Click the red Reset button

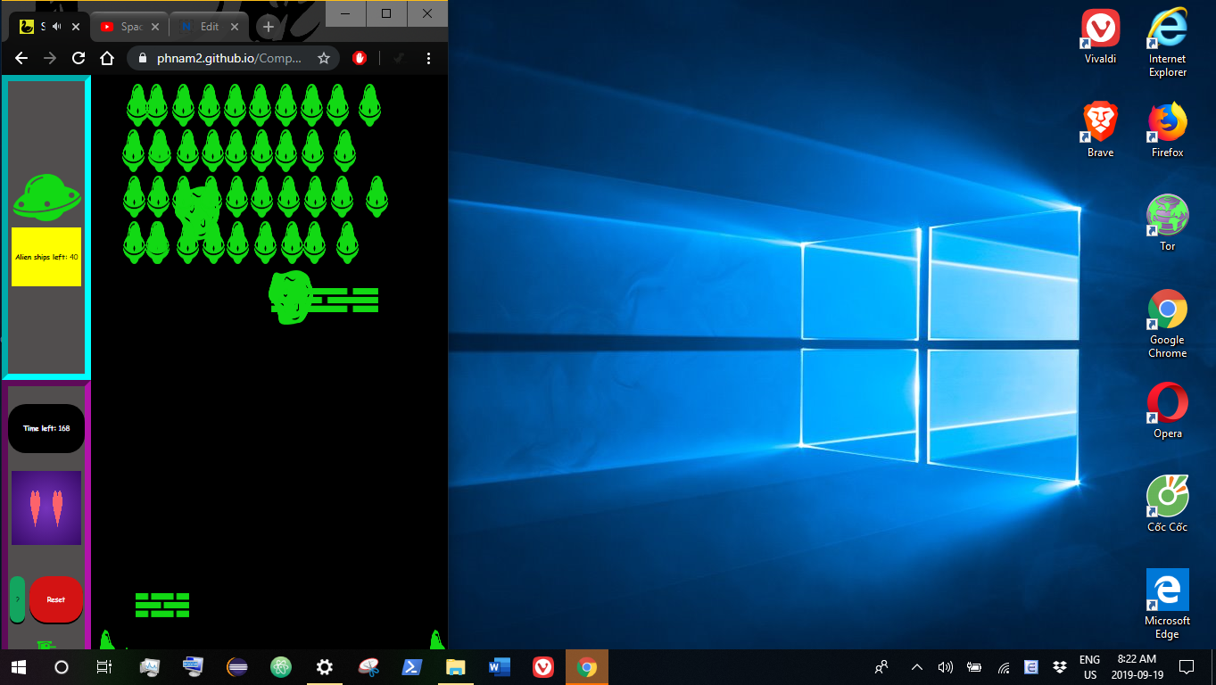click(56, 599)
